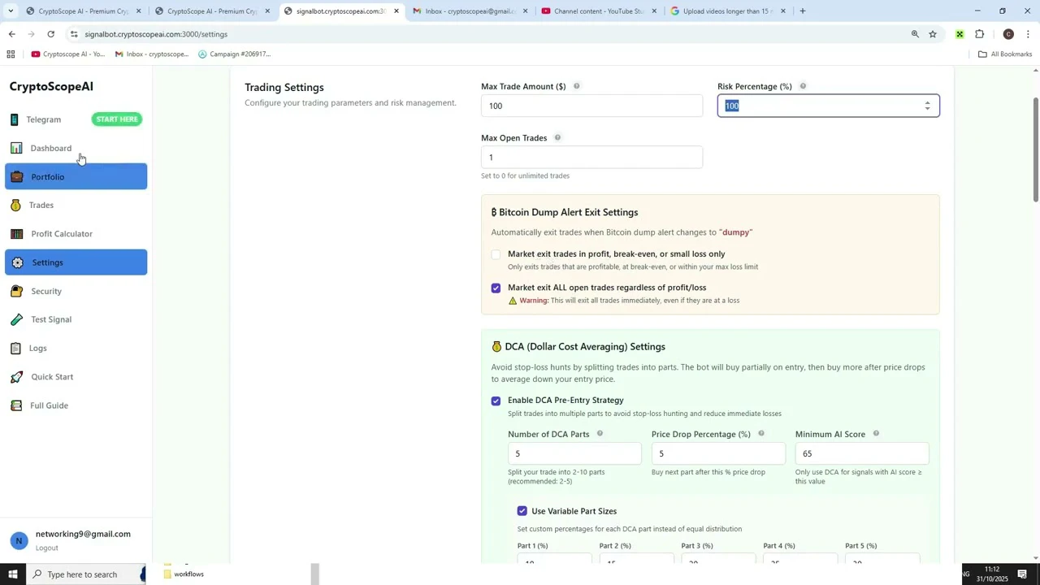Click the Price Drop Percentage help icon

(x=761, y=434)
